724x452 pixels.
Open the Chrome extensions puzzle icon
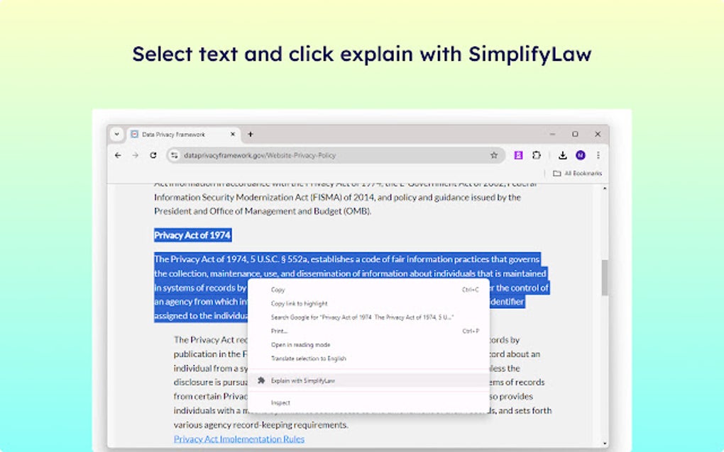535,155
